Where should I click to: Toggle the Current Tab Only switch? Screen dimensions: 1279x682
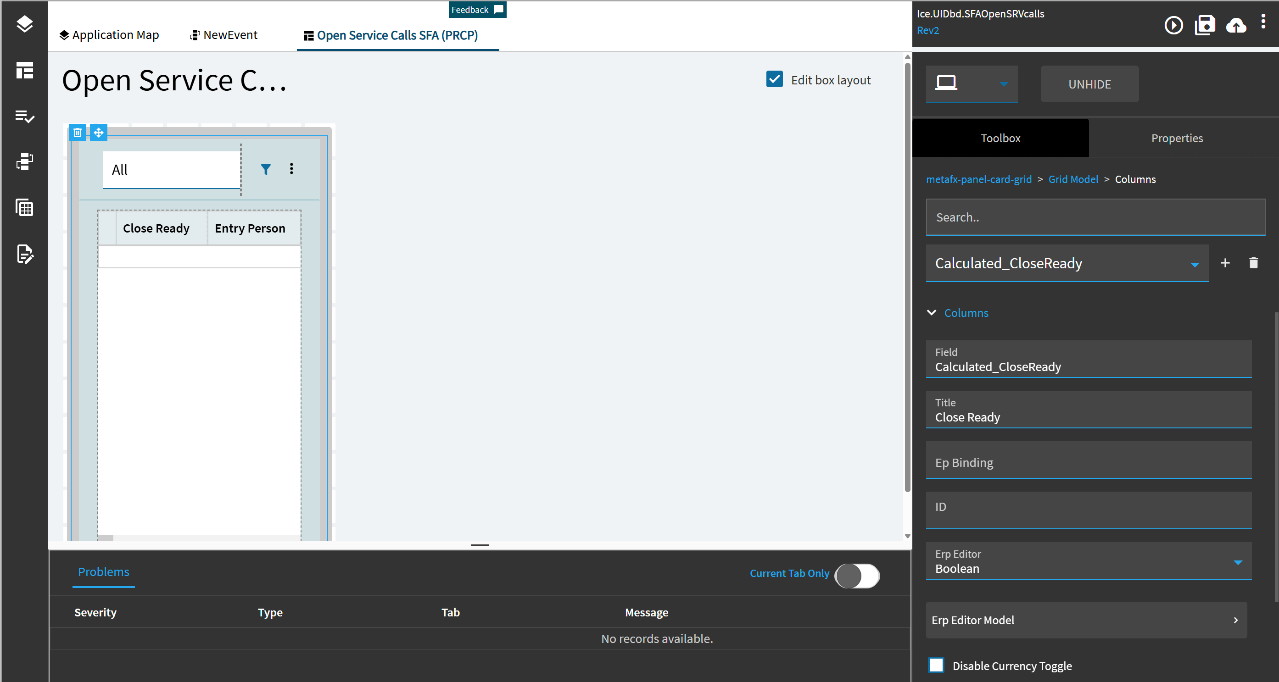point(857,576)
